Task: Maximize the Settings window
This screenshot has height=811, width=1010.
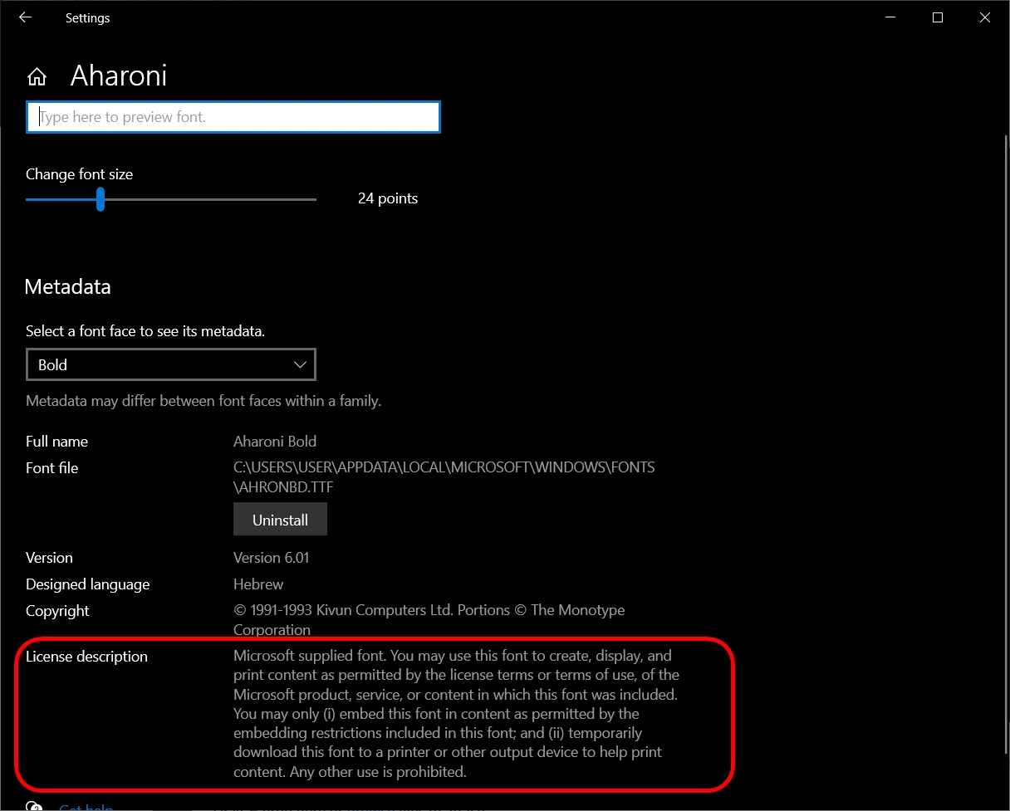Action: 938,17
